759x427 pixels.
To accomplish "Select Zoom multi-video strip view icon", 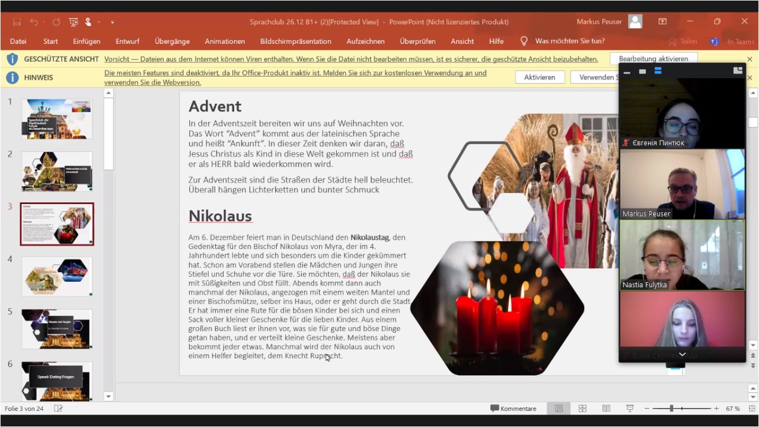I will [x=658, y=71].
